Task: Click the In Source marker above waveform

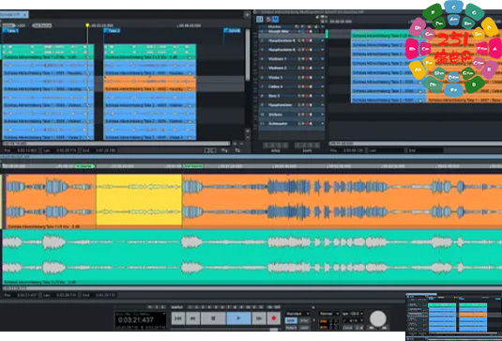Action: [x=84, y=166]
